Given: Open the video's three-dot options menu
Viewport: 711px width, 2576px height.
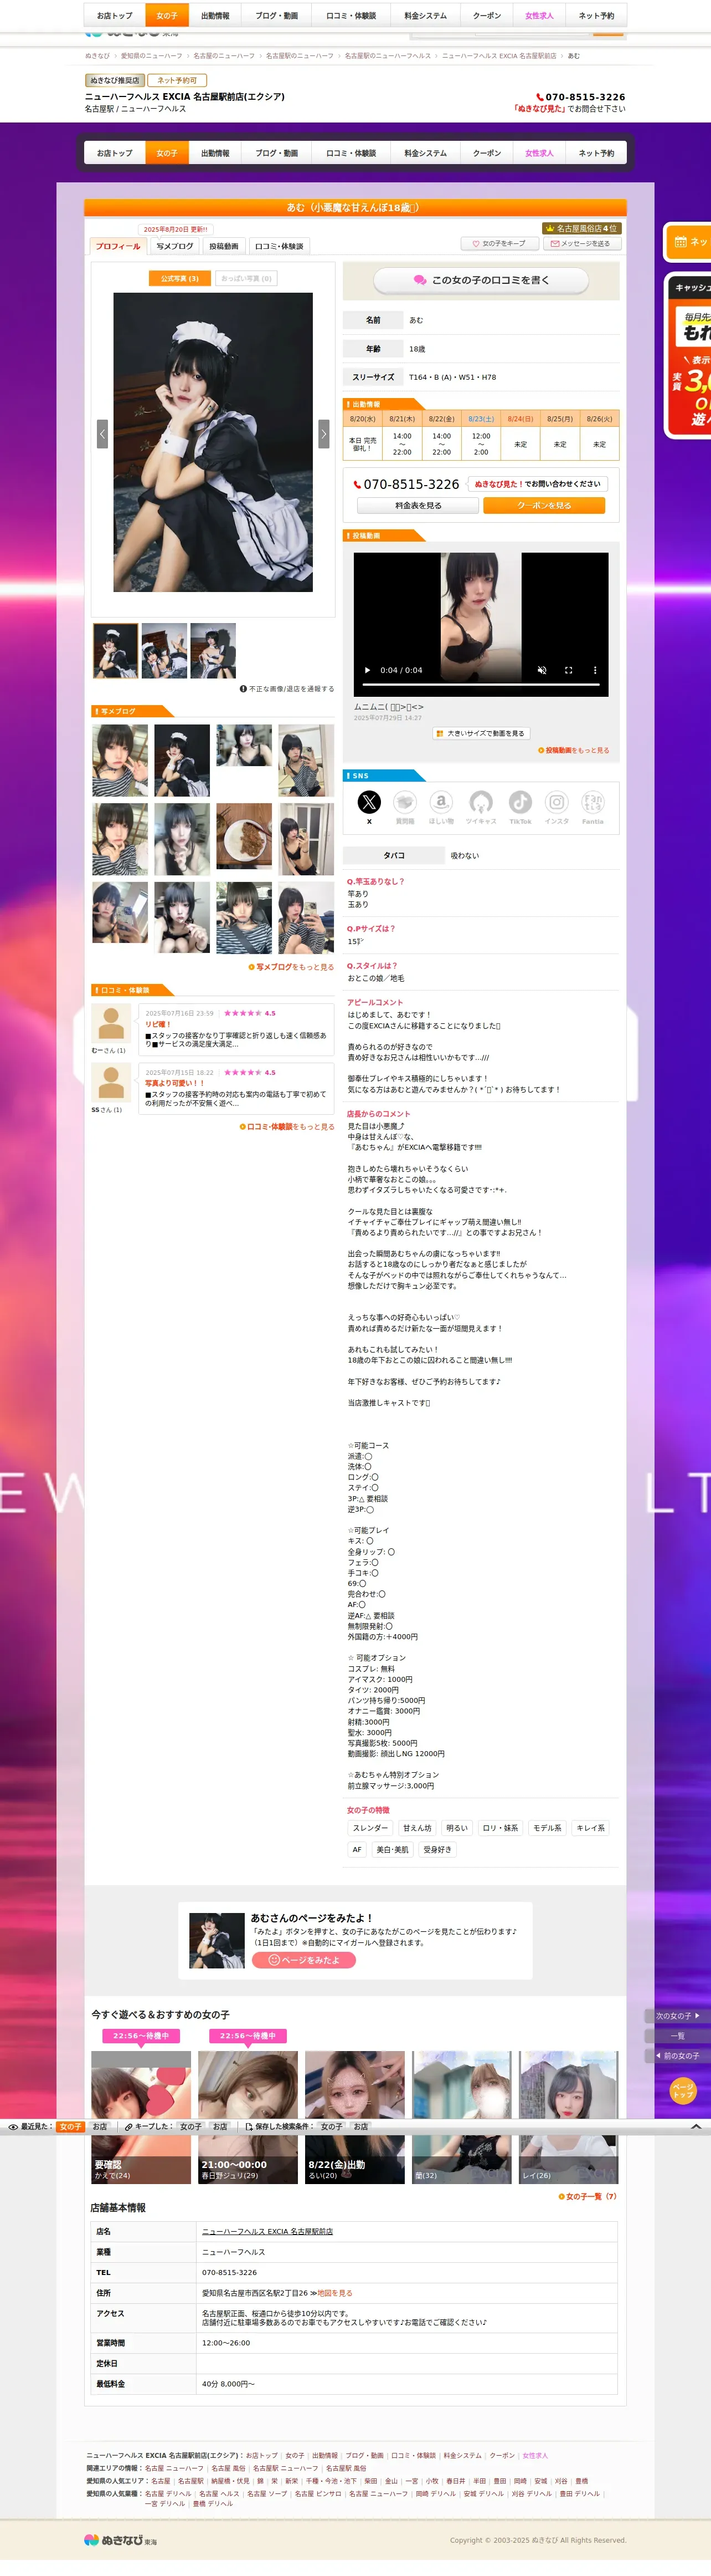Looking at the screenshot, I should click(595, 670).
